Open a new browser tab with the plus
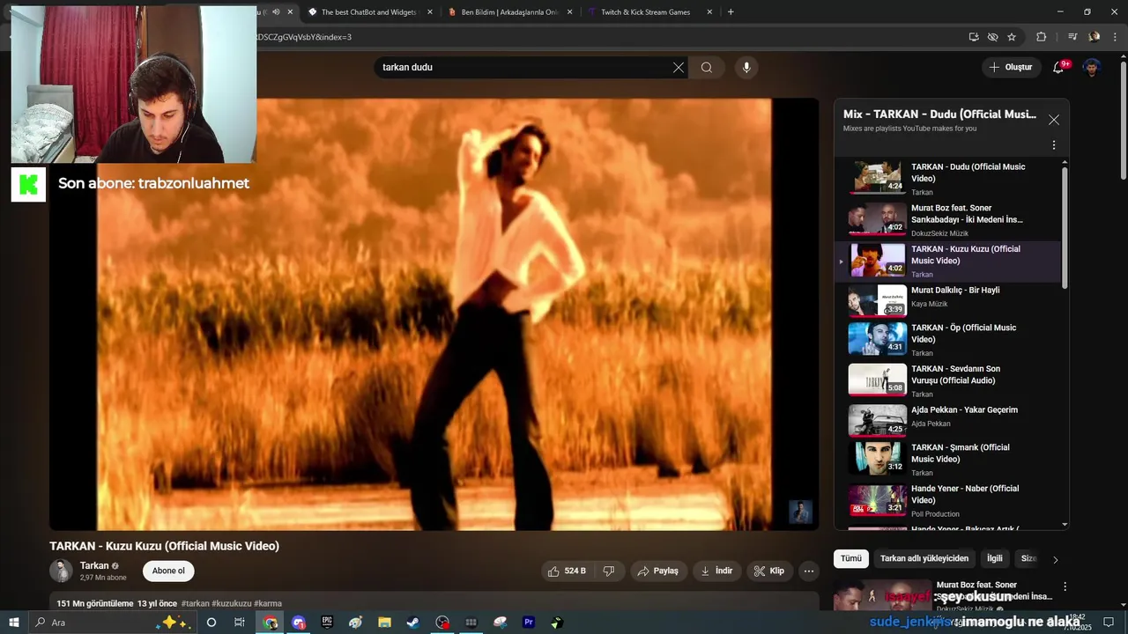Viewport: 1128px width, 634px height. click(x=731, y=12)
